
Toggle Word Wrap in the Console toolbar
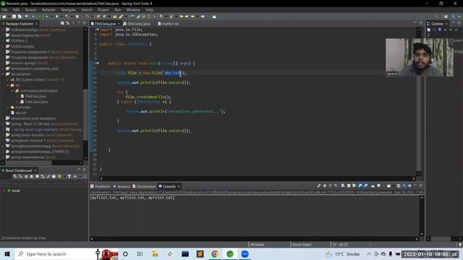pyautogui.click(x=354, y=186)
